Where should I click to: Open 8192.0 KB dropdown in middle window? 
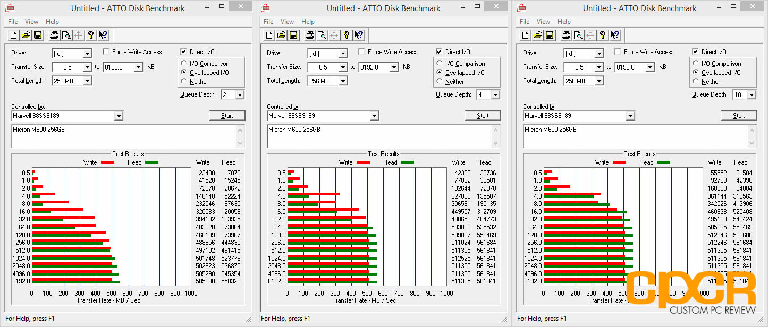[x=394, y=67]
